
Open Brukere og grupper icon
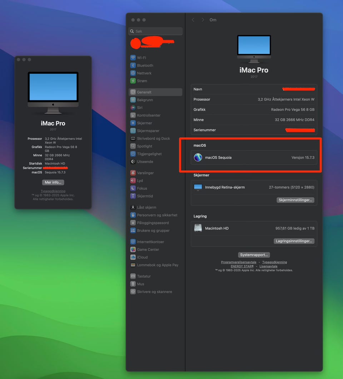coord(133,230)
